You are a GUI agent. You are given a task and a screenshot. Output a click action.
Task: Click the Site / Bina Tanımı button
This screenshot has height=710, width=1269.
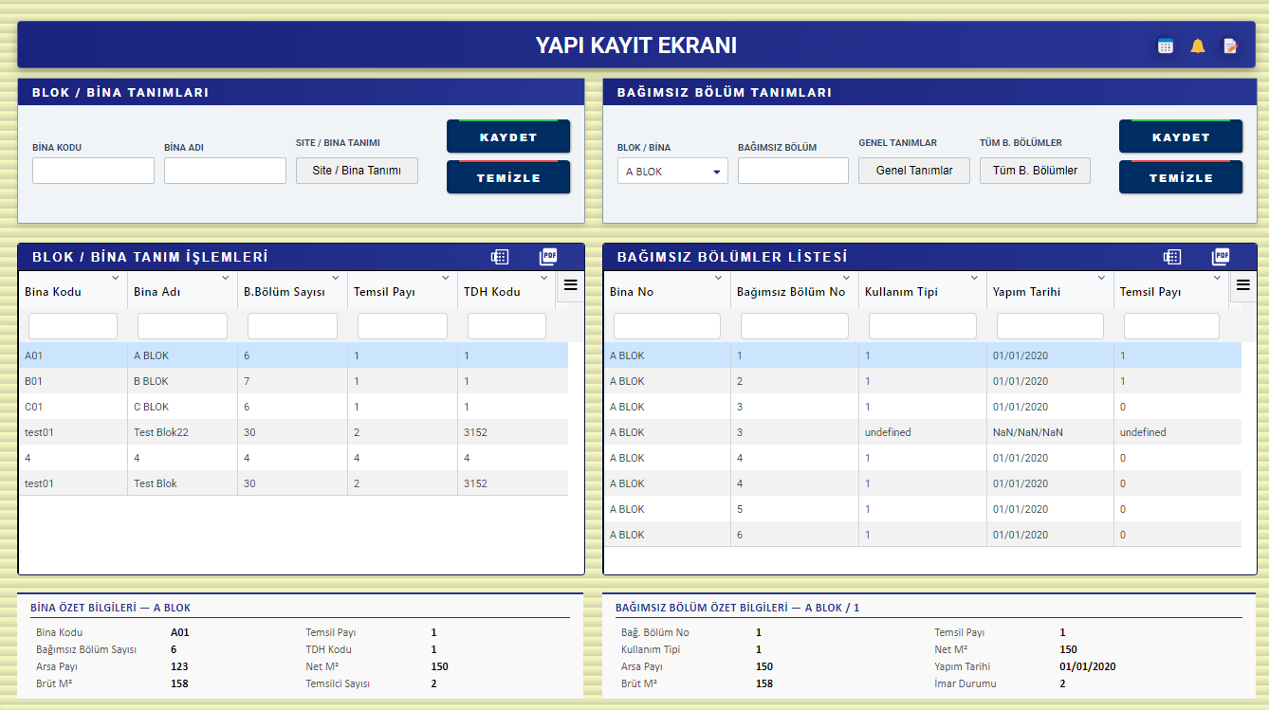(357, 171)
